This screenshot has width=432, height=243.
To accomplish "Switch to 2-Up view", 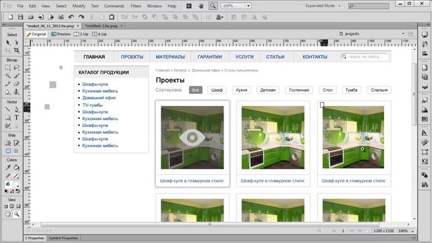I will click(81, 34).
